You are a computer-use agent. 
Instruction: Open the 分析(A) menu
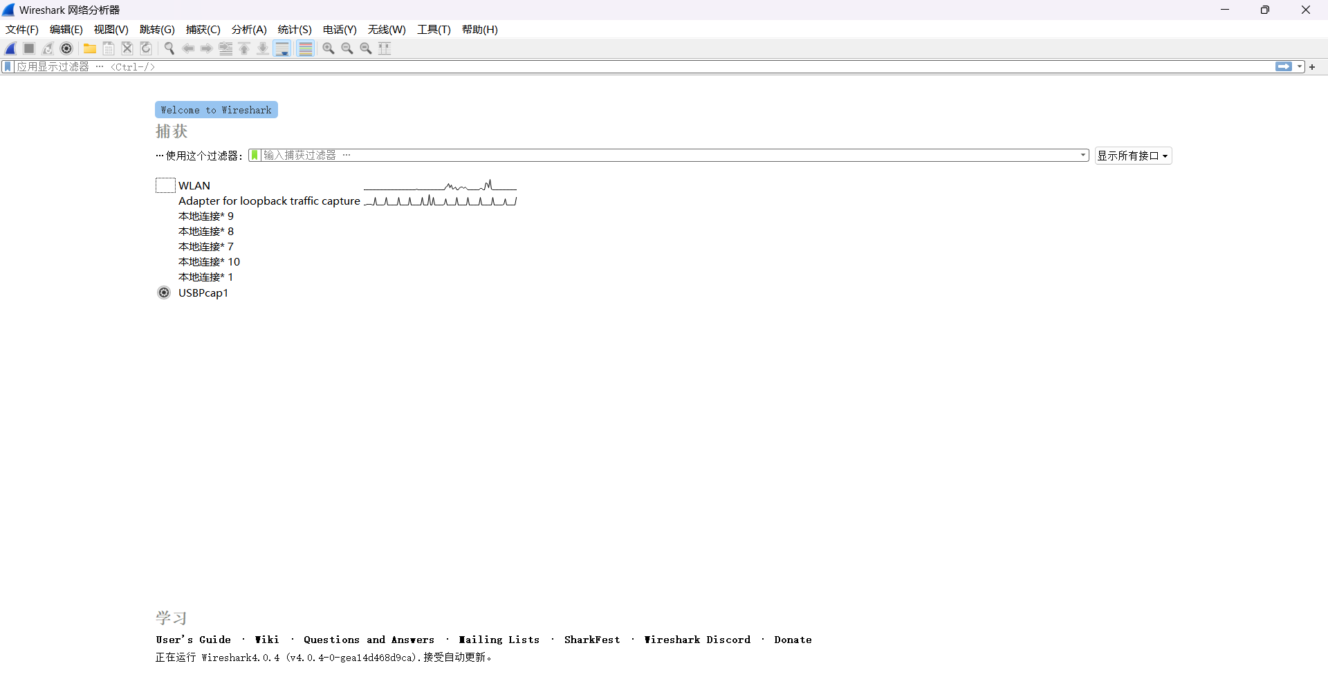click(x=249, y=30)
